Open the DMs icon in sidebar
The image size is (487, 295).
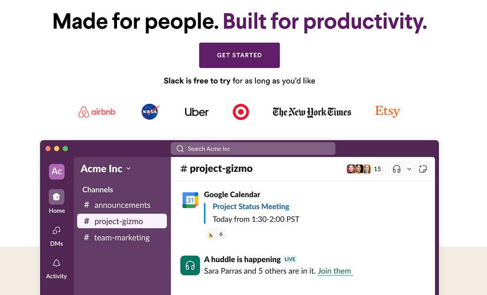[x=57, y=231]
